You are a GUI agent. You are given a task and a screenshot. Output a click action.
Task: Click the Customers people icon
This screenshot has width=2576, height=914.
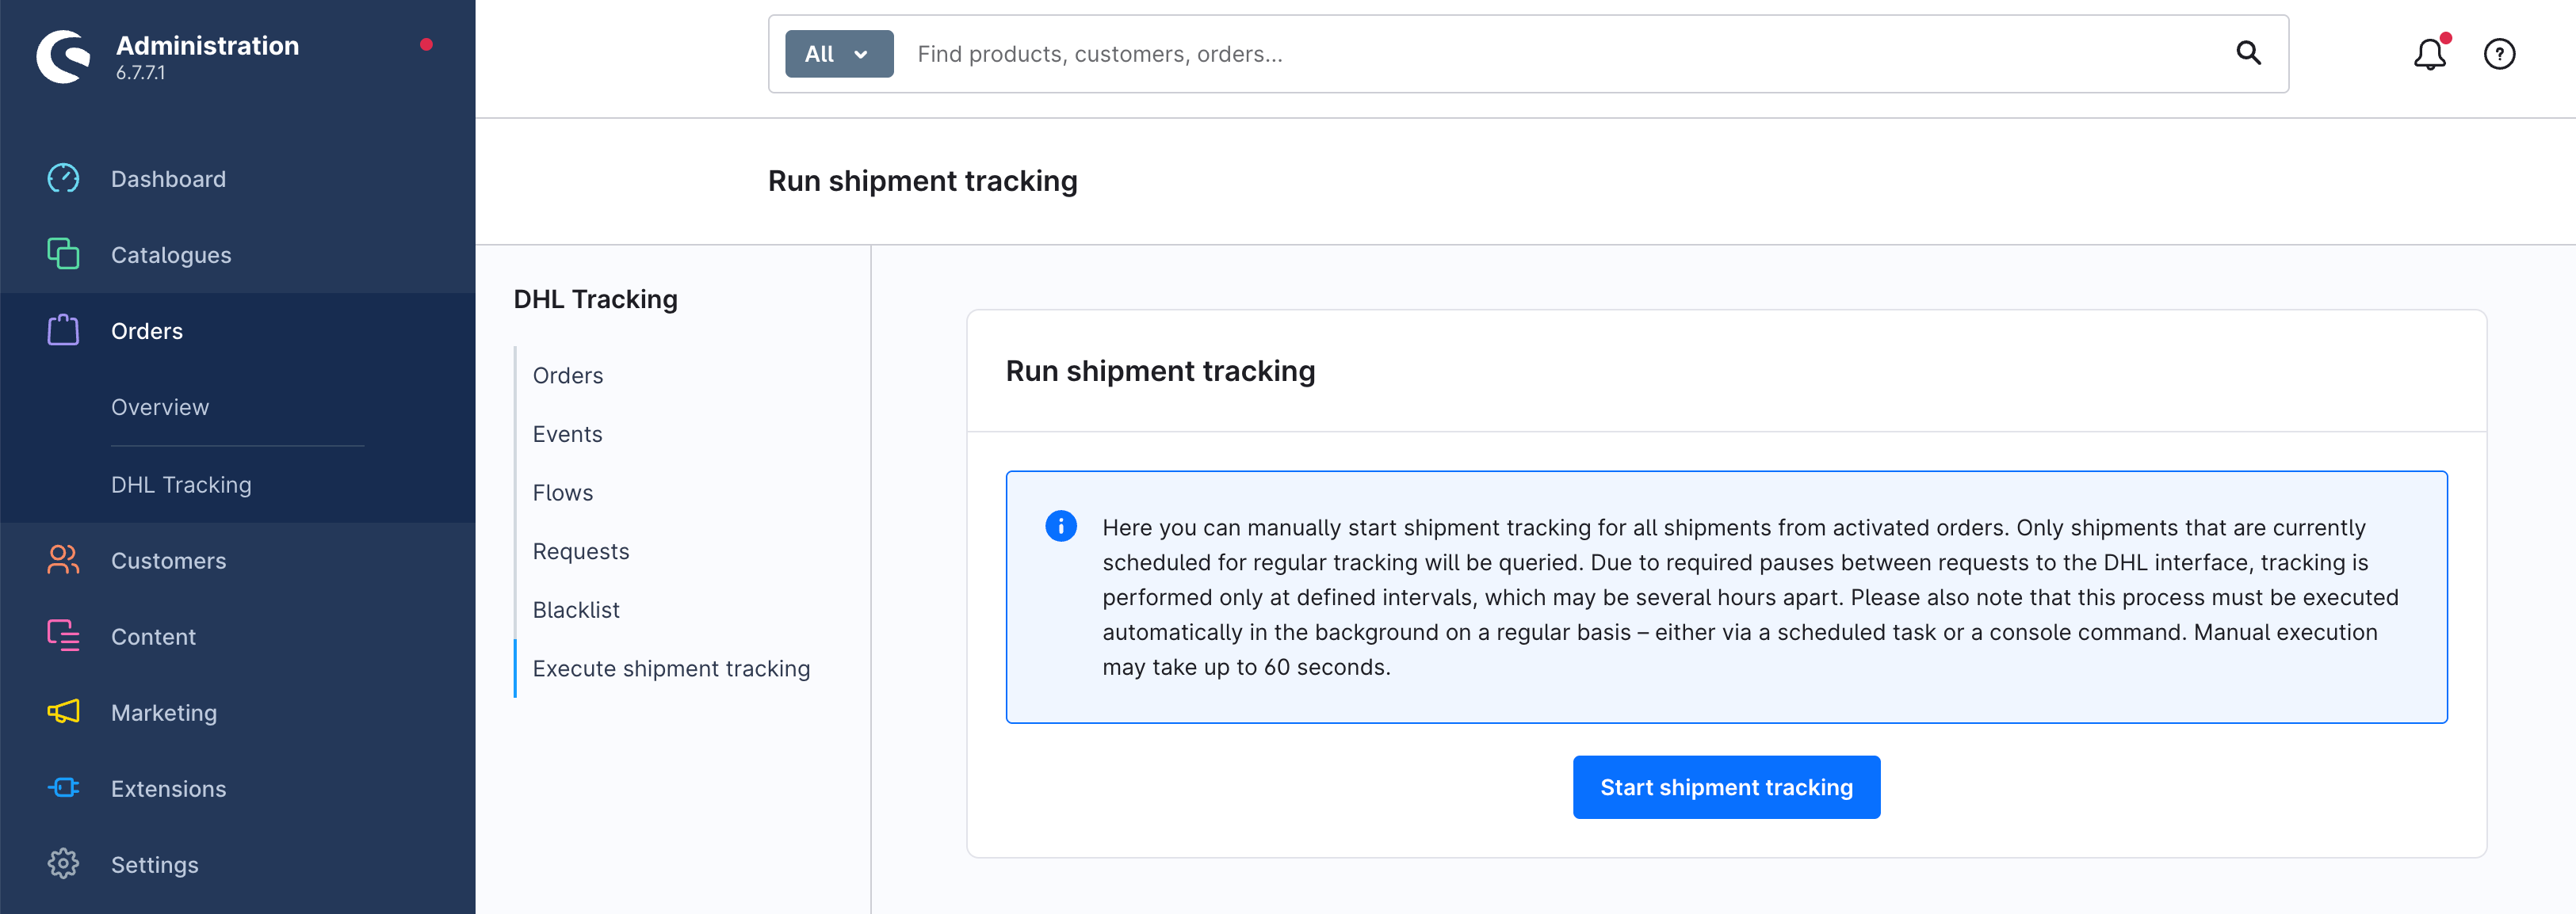pyautogui.click(x=63, y=559)
